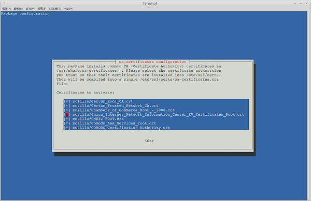Select mozilla/Certum_Trusted_Network_CA.crt row text
The height and width of the screenshot is (201, 311).
click(x=116, y=106)
